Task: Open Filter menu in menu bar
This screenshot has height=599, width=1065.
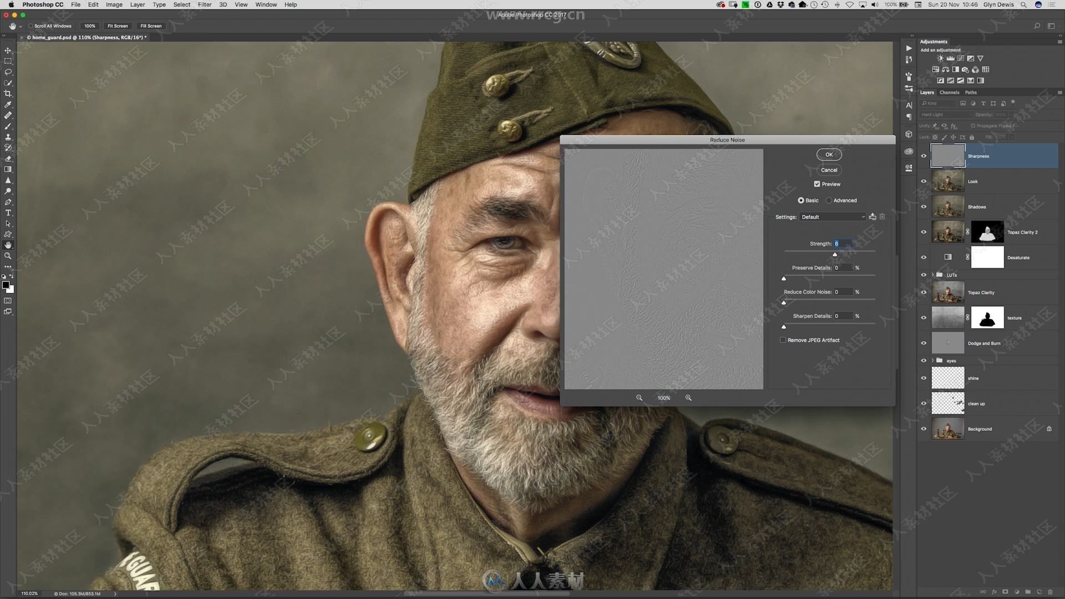Action: (x=204, y=5)
